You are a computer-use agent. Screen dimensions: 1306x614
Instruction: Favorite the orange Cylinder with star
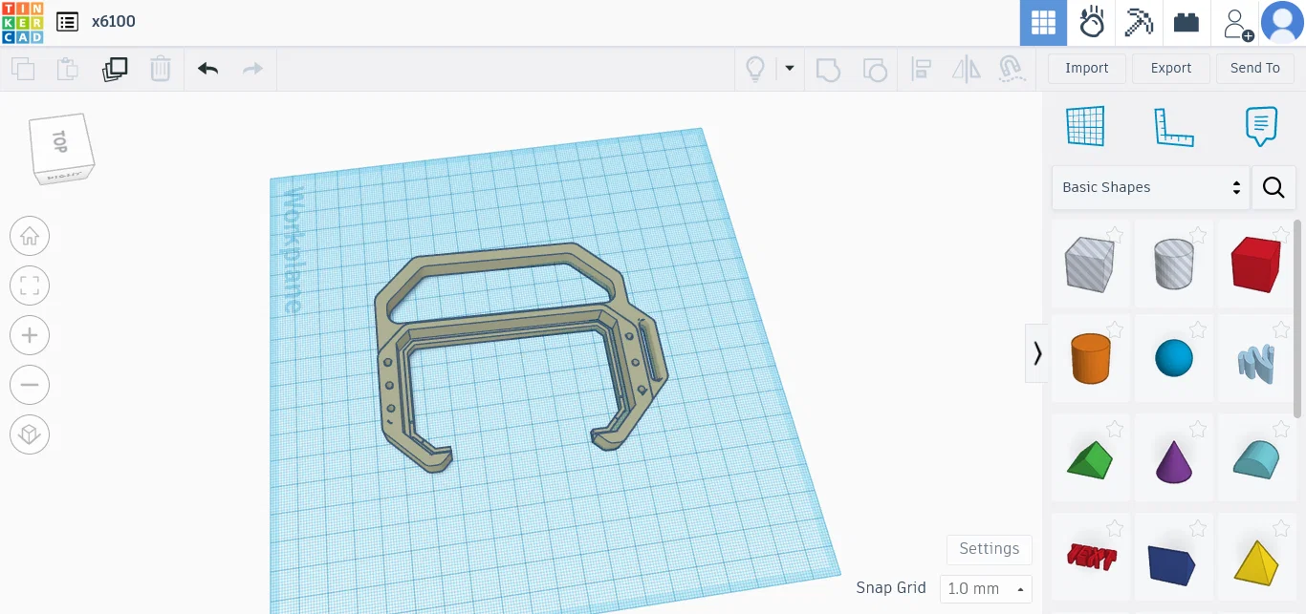click(x=1115, y=329)
